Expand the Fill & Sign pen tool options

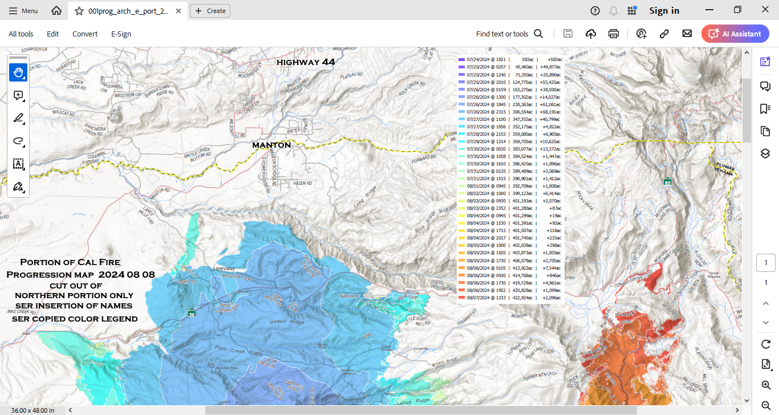point(18,186)
